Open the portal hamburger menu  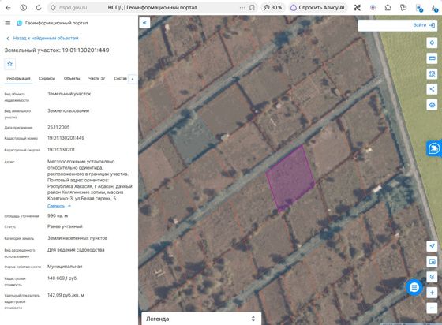(x=8, y=23)
